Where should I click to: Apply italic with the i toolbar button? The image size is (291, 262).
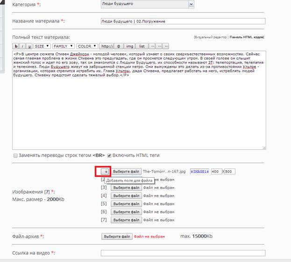tap(22, 46)
